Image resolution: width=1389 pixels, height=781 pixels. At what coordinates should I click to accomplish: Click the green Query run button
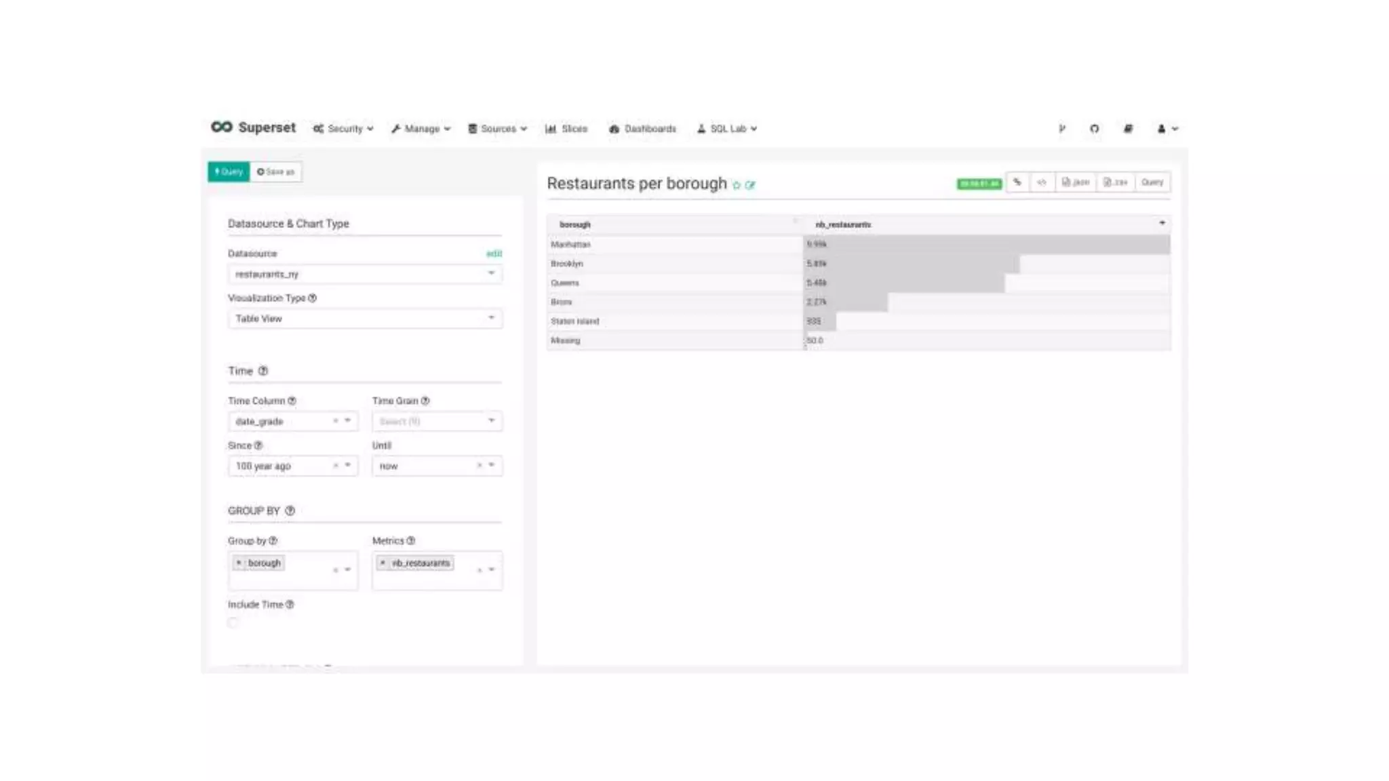pos(229,172)
